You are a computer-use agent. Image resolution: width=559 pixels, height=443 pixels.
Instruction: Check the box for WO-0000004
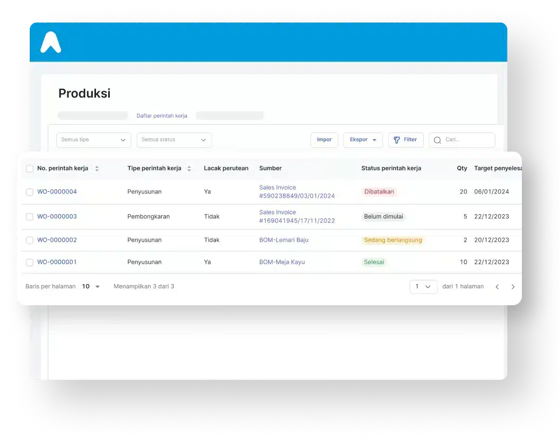30,192
